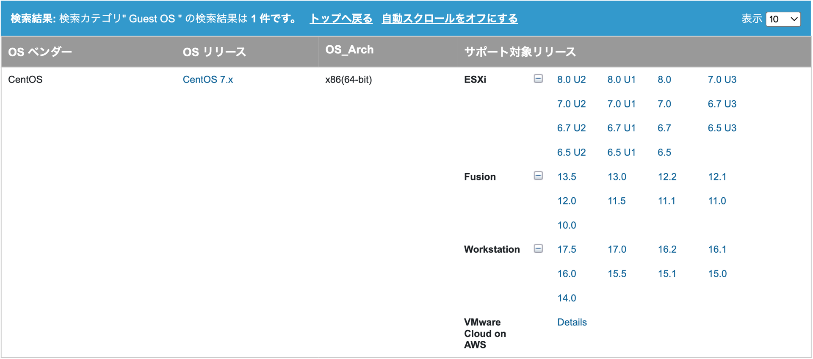Open ESXi 6.7 U2 release link
This screenshot has height=359, width=813.
coord(571,128)
